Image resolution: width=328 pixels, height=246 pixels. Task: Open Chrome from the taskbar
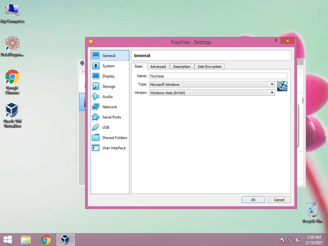46,240
